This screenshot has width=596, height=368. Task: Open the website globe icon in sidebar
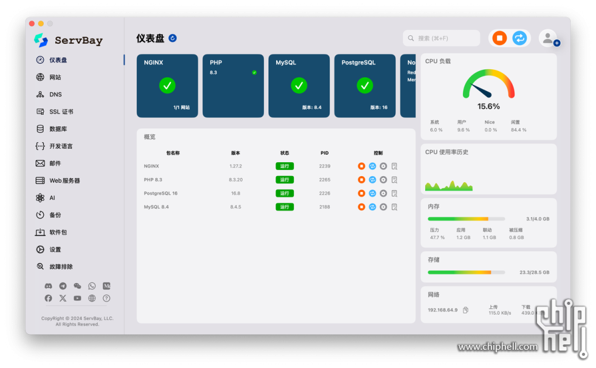92,299
